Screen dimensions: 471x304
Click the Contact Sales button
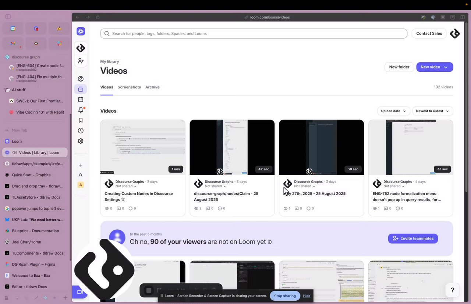429,33
